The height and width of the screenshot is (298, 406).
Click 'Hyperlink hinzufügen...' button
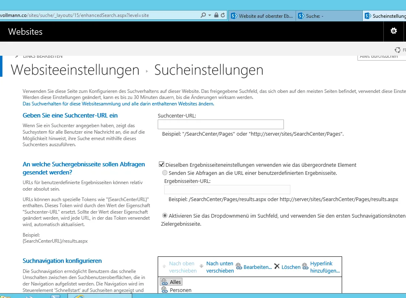[325, 267]
